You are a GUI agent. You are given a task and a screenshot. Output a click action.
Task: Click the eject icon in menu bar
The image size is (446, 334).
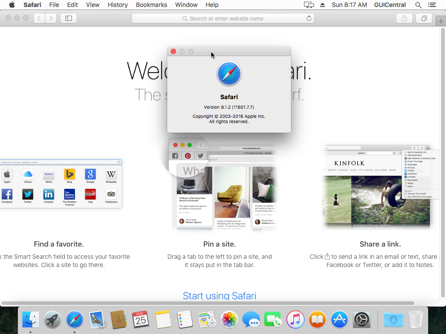pos(322,5)
